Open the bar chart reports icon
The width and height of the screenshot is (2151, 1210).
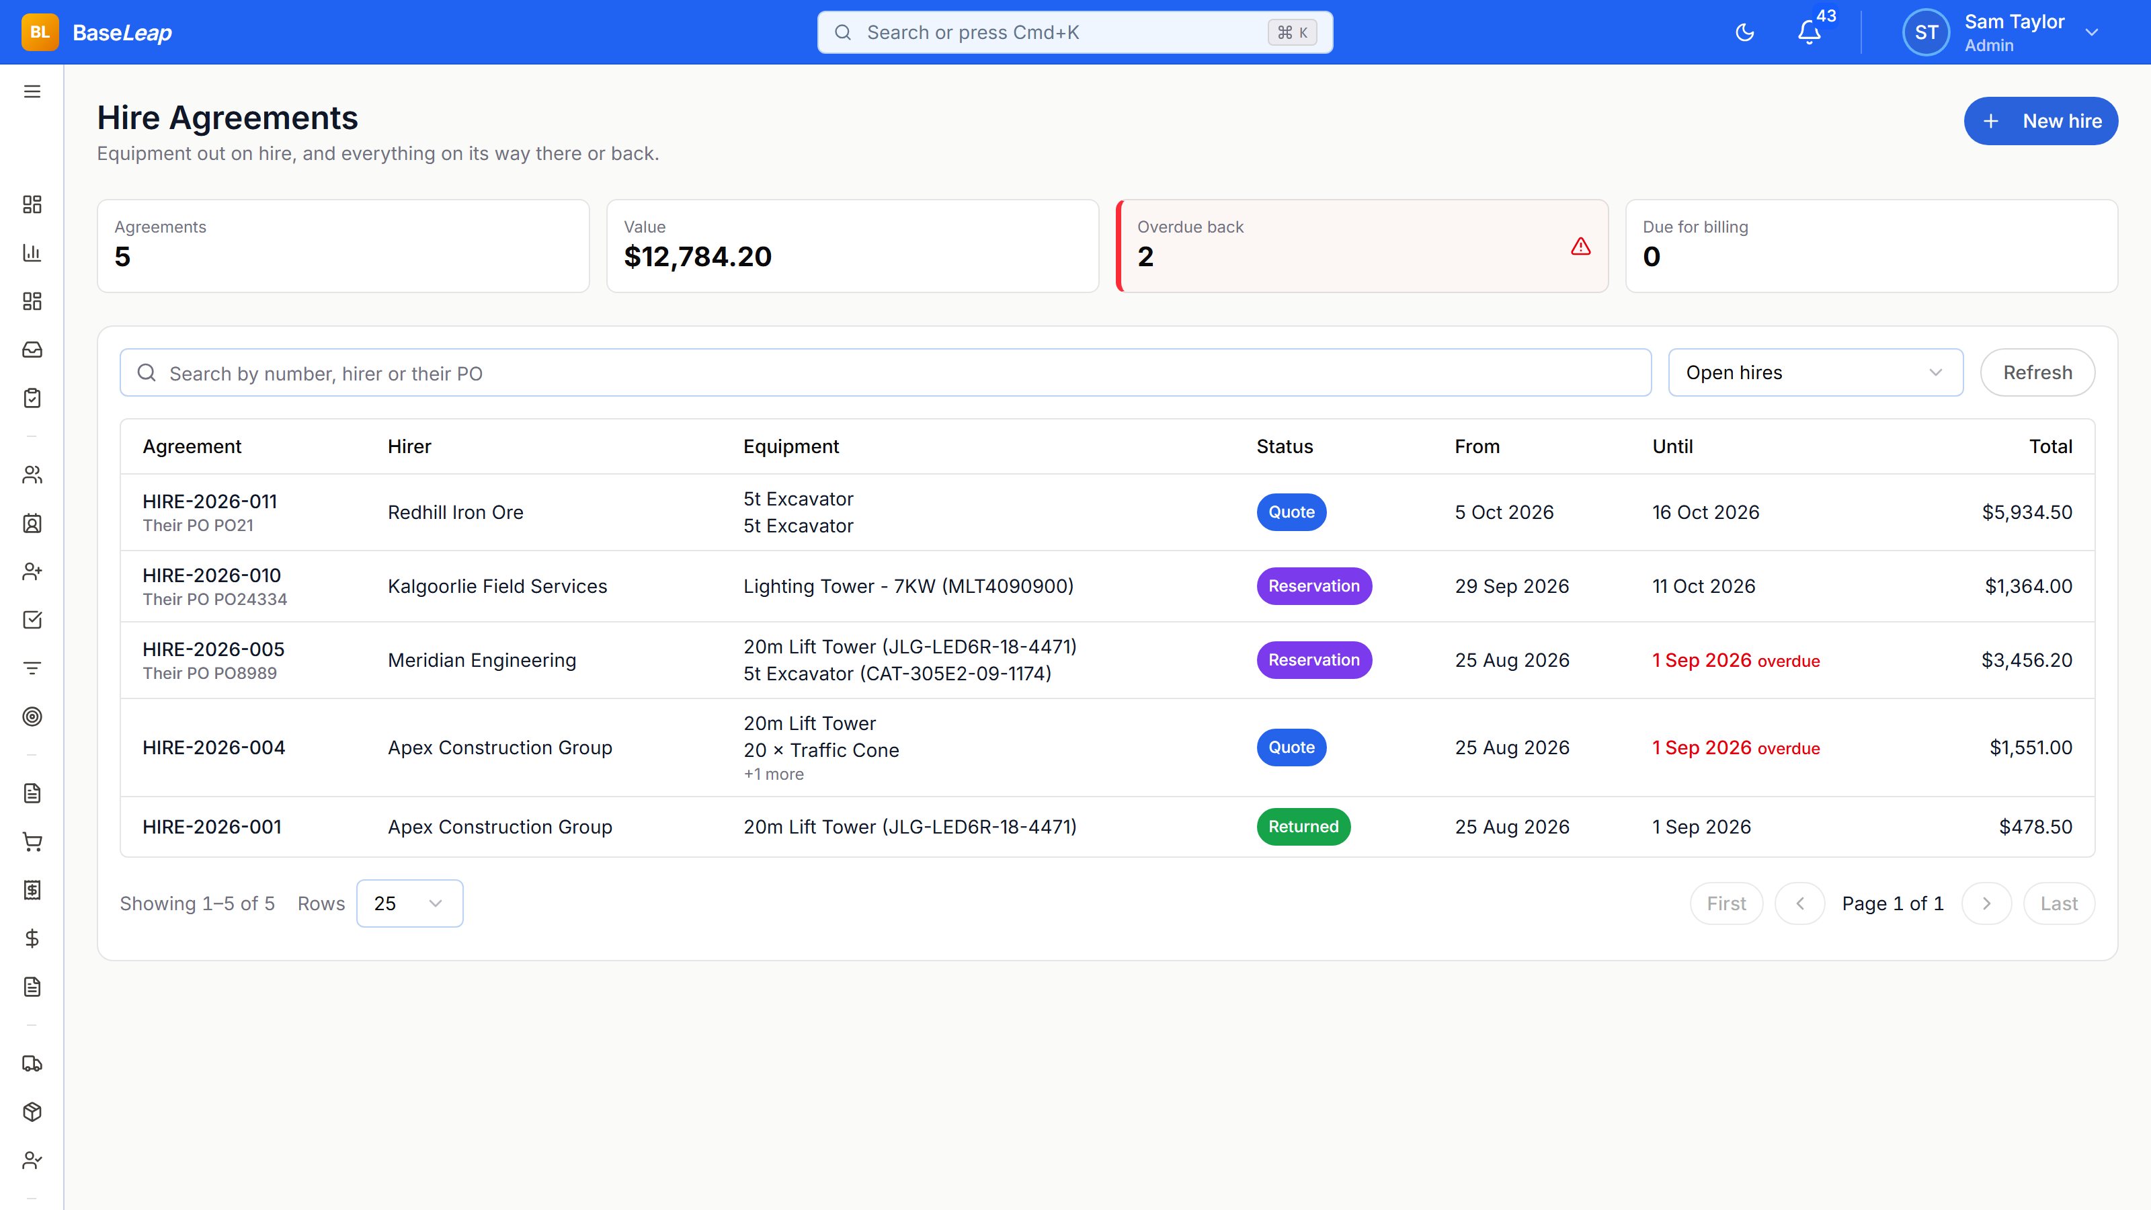click(32, 253)
